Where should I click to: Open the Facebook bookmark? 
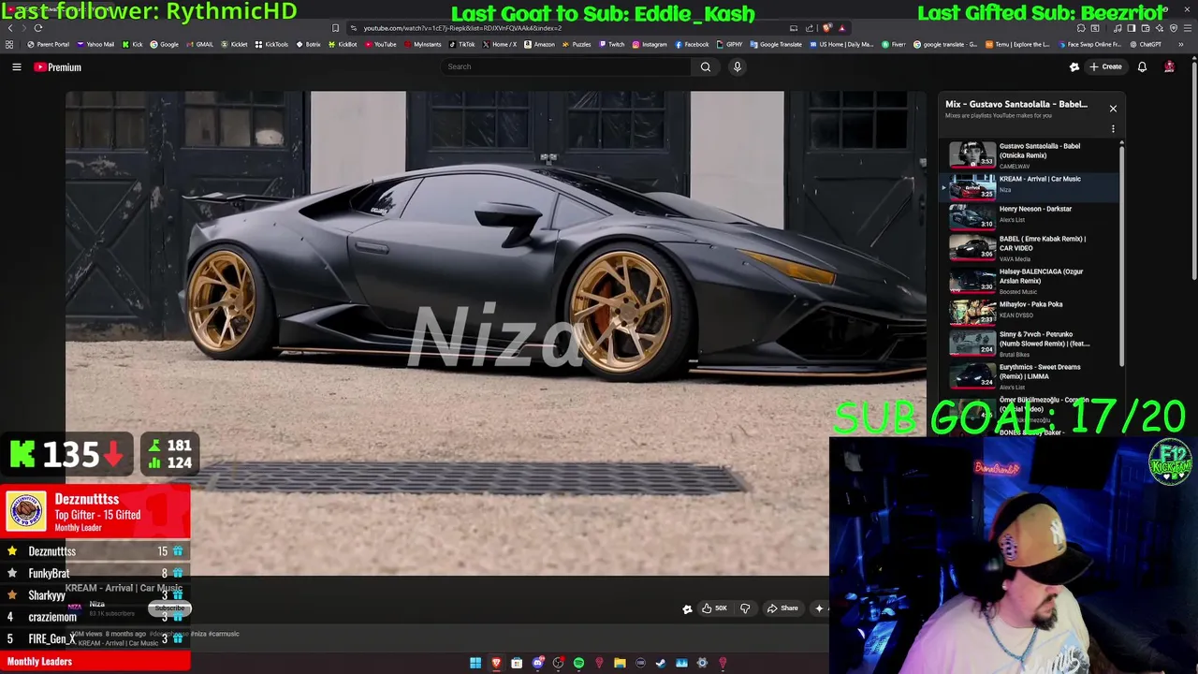(x=692, y=44)
